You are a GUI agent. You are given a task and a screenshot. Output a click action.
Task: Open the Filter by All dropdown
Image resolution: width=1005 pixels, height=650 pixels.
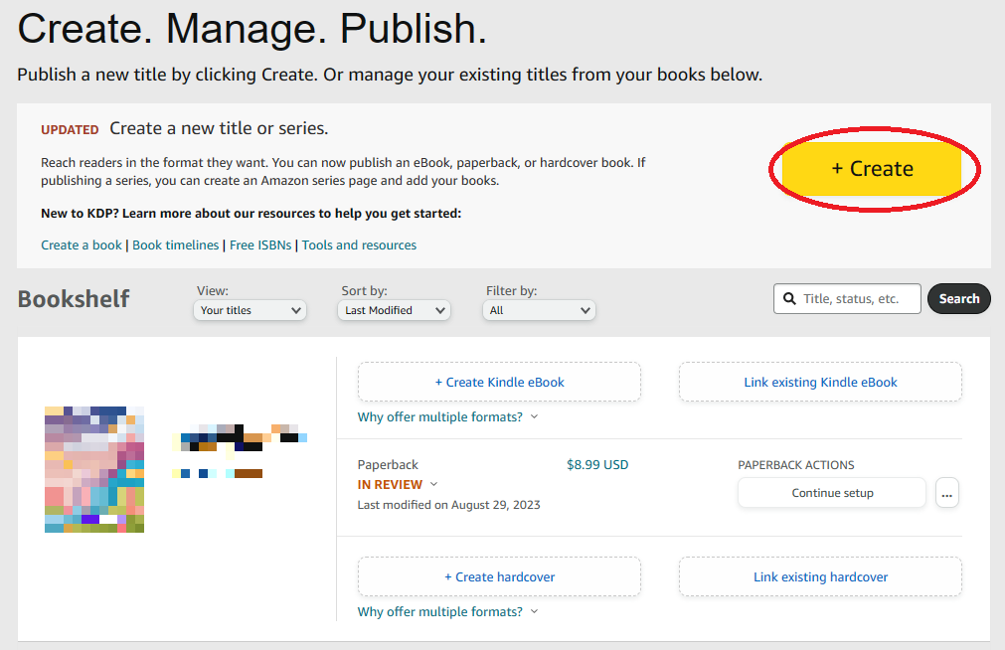(x=539, y=310)
